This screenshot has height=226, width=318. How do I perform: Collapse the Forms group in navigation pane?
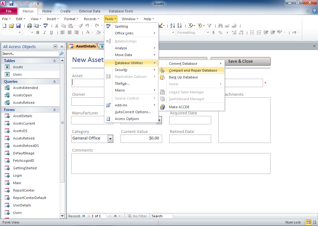[54, 110]
